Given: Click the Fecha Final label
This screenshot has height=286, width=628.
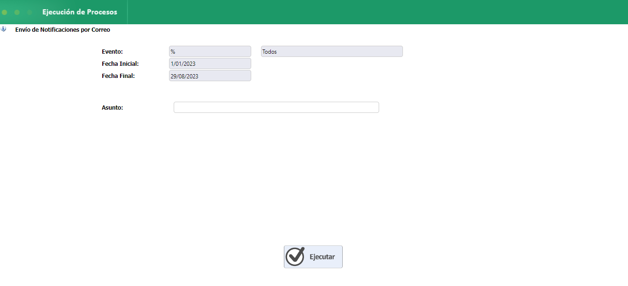Looking at the screenshot, I should coord(118,76).
